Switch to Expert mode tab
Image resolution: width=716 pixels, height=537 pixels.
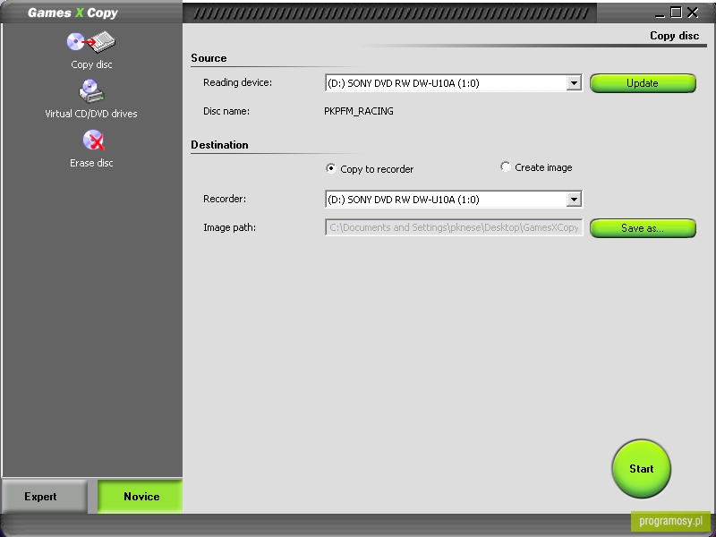point(44,497)
